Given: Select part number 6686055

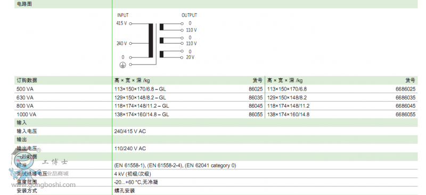Looking at the screenshot, I should [406, 115].
